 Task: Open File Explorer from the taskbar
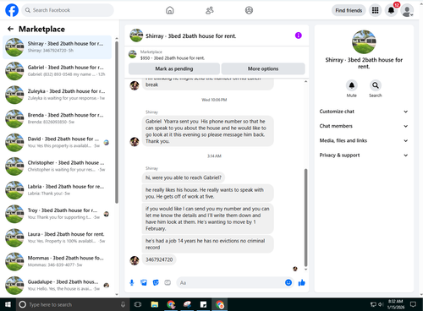[155, 304]
